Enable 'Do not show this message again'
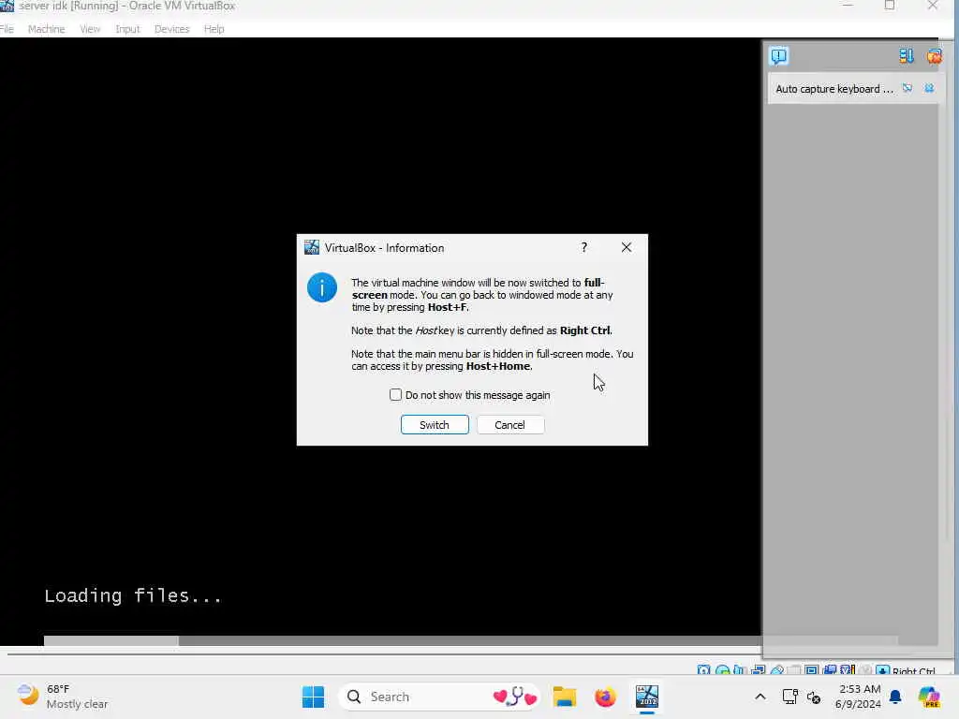The height and width of the screenshot is (719, 959). click(x=396, y=395)
